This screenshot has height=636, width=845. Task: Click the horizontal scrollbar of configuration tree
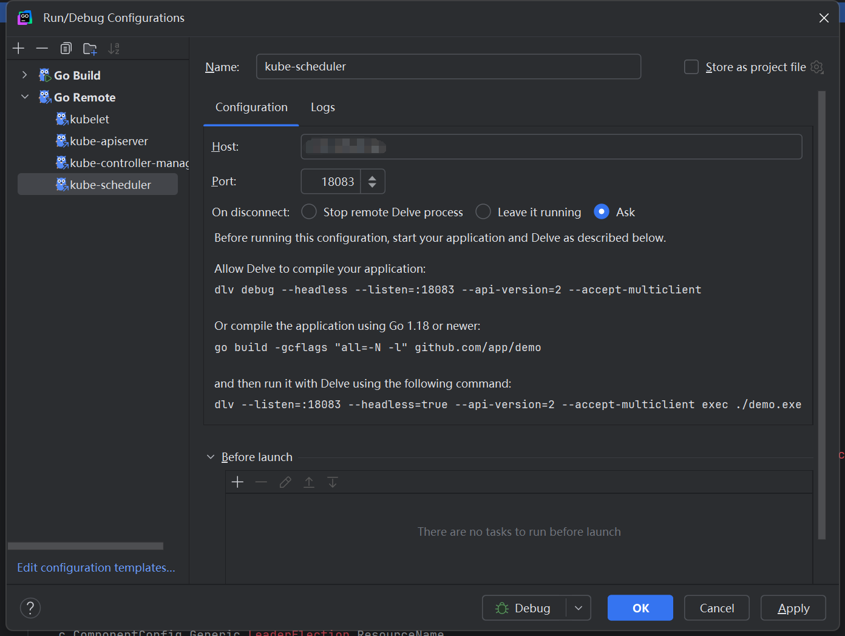(86, 546)
